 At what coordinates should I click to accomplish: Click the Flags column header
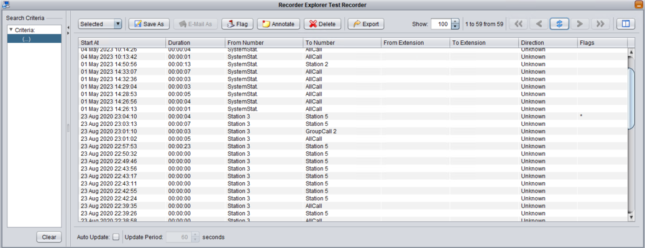[x=602, y=43]
